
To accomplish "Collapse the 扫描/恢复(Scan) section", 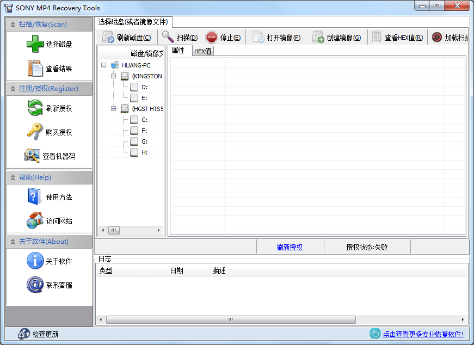I will click(x=13, y=24).
